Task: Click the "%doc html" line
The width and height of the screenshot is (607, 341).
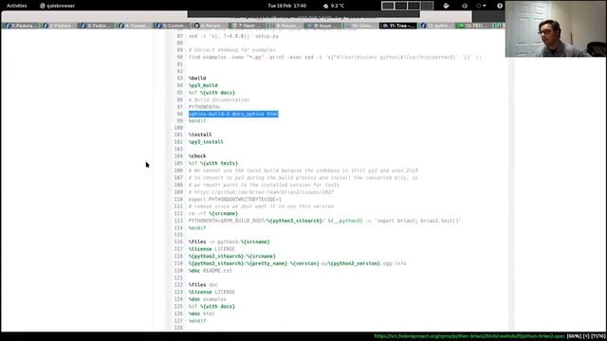Action: [x=202, y=314]
